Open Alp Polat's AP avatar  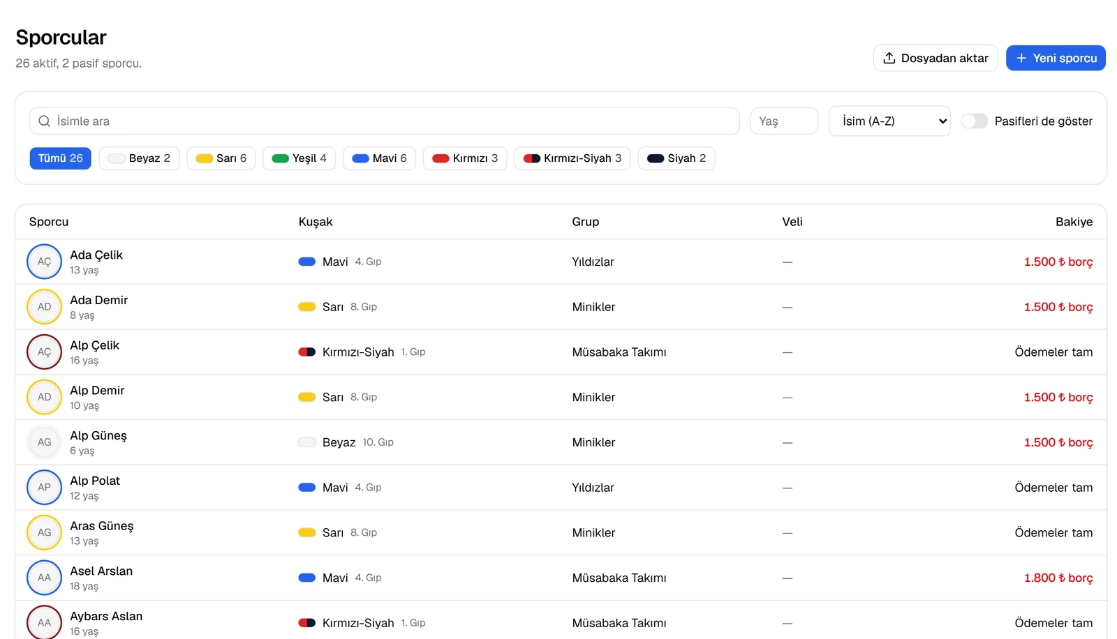coord(44,488)
